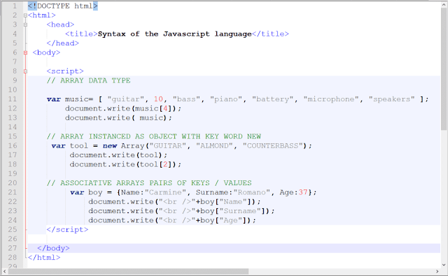Image resolution: width=448 pixels, height=276 pixels.
Task: Click the number 10 in the music array
Action: [x=158, y=99]
